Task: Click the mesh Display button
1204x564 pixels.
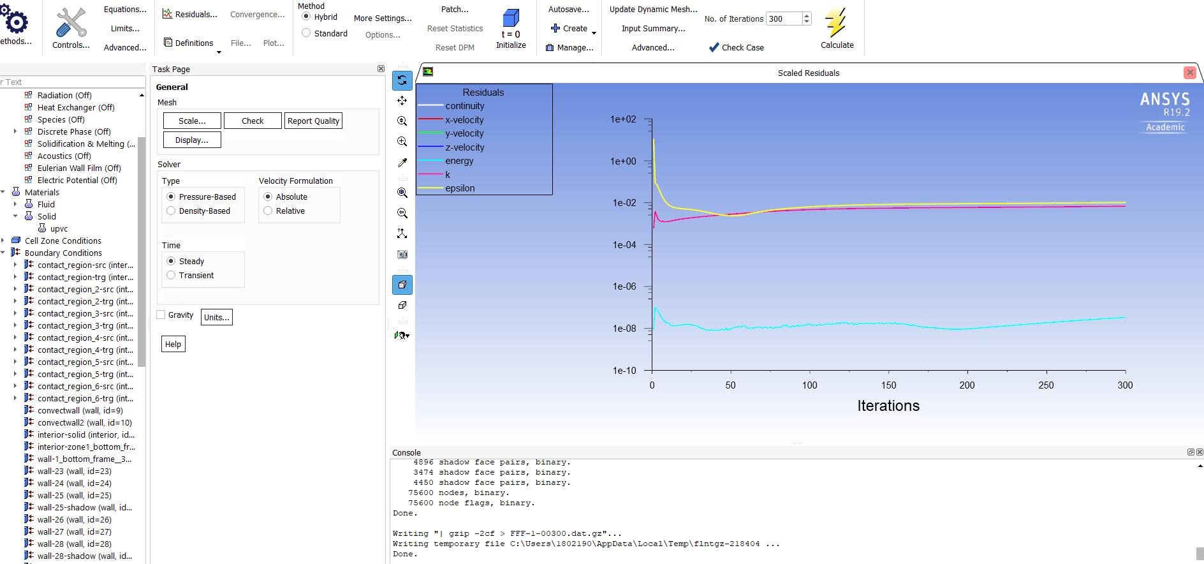Action: coord(192,140)
